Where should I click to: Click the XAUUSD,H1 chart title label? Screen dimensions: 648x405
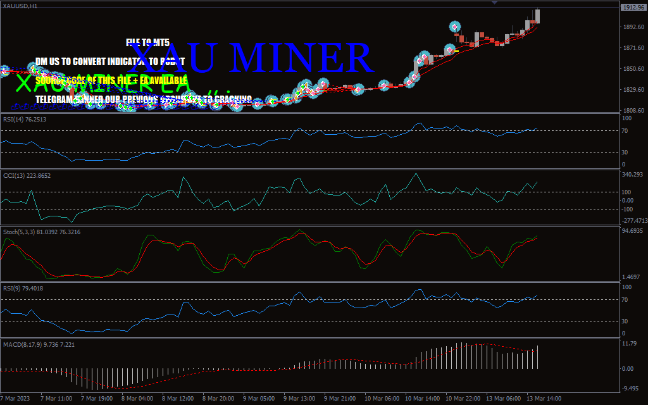click(20, 6)
